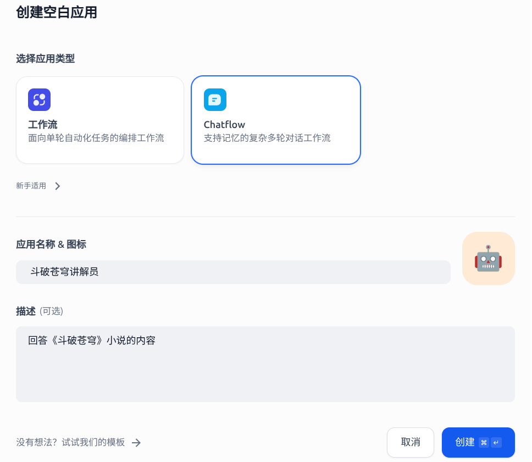
Task: Select the 工作流 application type card
Action: tap(100, 120)
